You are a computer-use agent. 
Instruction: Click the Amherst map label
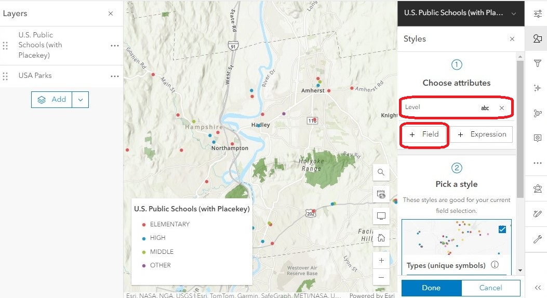[313, 91]
